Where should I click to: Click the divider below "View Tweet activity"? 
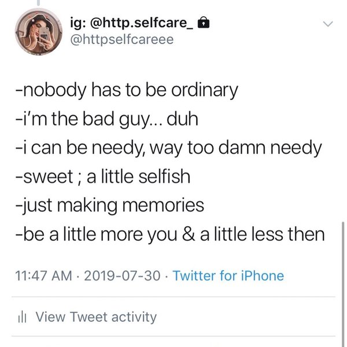point(173,336)
